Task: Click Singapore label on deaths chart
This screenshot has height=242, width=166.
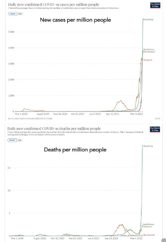Action: coord(148,227)
